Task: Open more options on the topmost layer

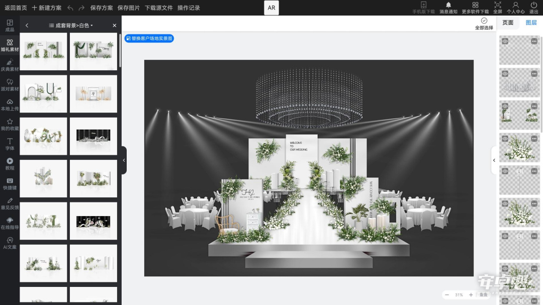Action: point(534,41)
